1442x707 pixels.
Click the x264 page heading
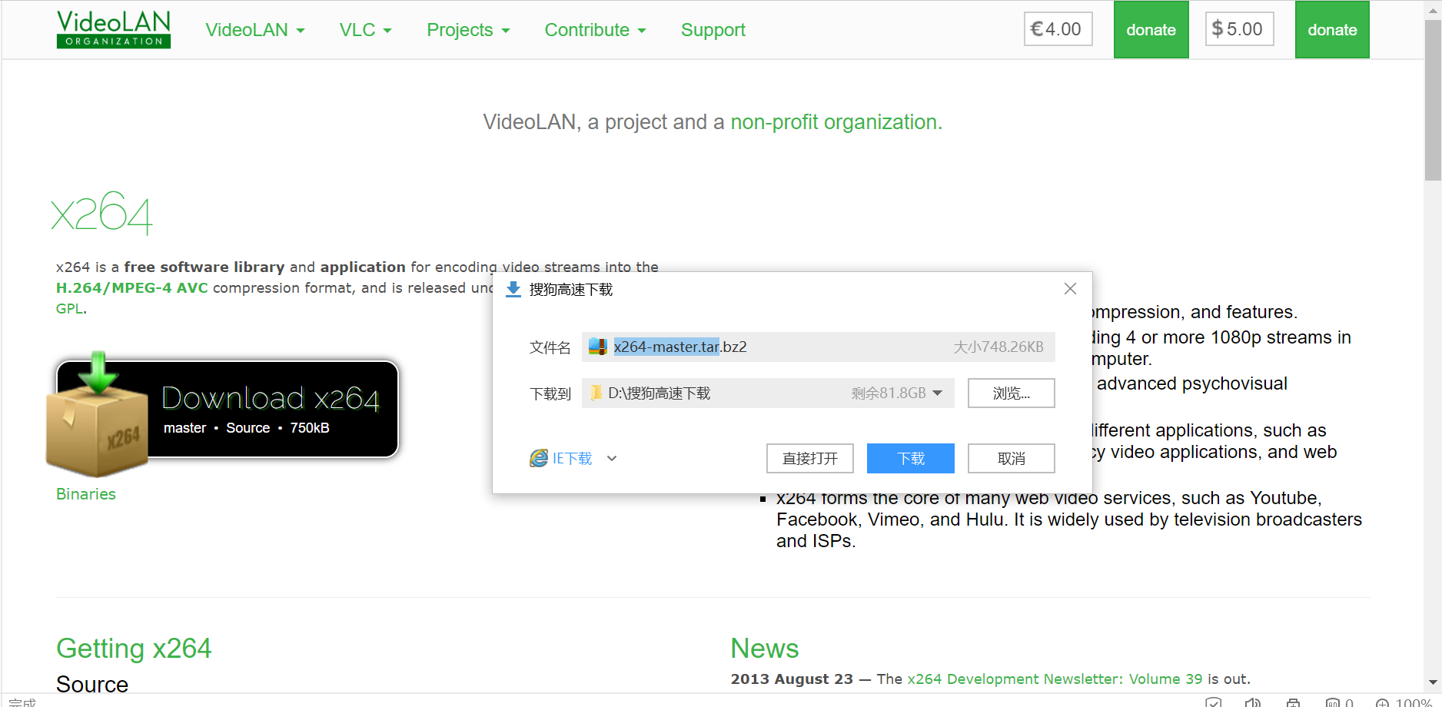[x=101, y=213]
